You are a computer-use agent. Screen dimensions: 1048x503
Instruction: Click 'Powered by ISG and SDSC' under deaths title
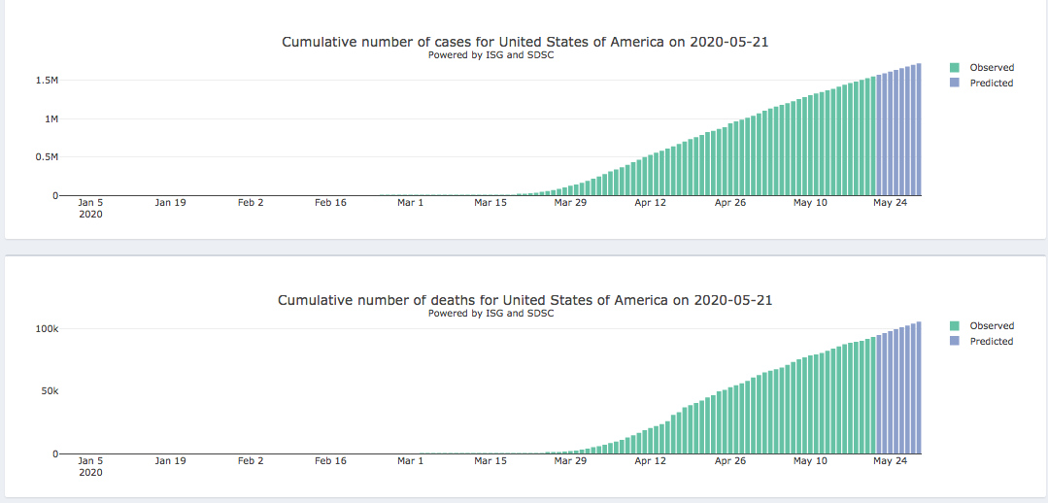[490, 314]
